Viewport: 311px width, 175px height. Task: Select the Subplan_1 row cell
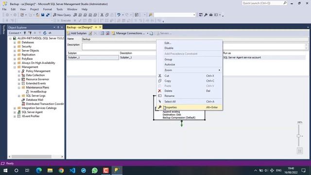coord(93,57)
